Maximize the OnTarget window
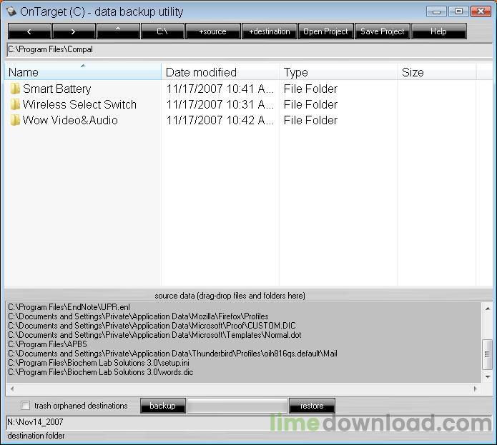 pyautogui.click(x=458, y=11)
